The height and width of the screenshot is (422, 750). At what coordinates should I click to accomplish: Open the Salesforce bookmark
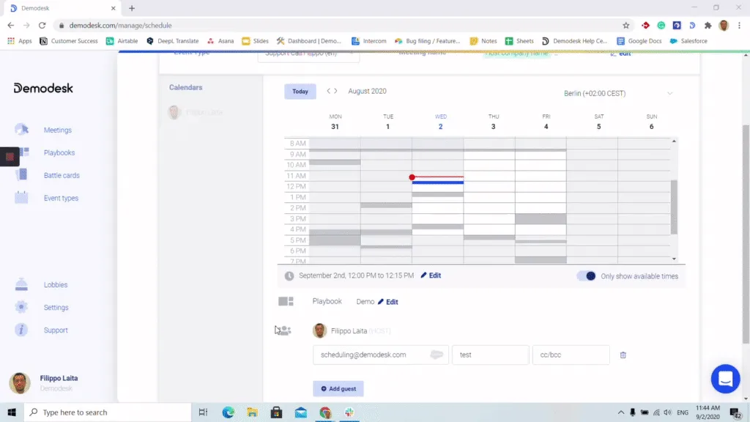(x=688, y=41)
